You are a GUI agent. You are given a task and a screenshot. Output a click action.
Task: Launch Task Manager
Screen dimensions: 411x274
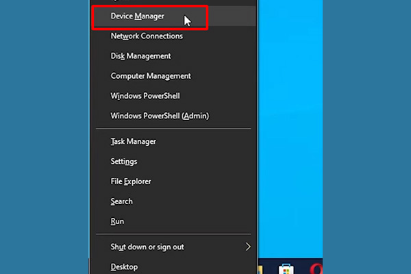click(x=173, y=142)
